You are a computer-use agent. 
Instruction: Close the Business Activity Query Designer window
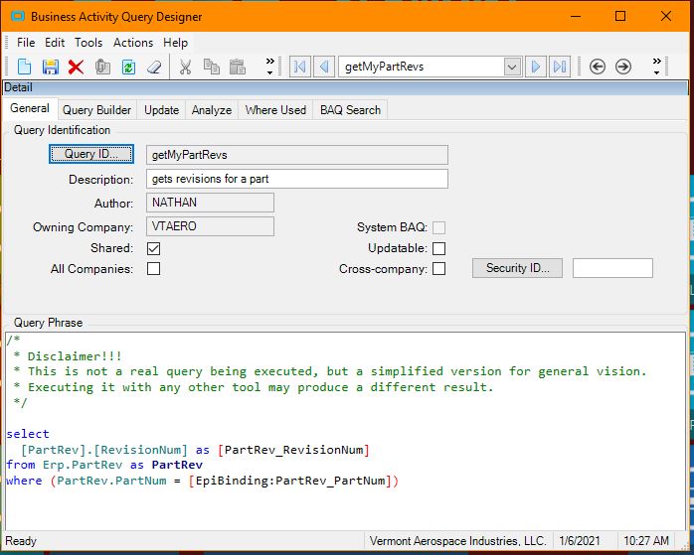point(666,16)
